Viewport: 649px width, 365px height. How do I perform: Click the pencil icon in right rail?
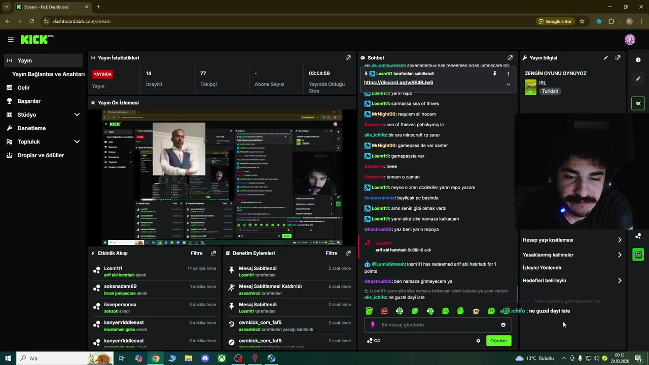tap(638, 79)
